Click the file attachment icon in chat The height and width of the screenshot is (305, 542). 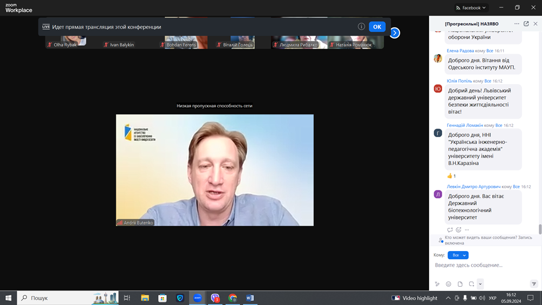460,284
